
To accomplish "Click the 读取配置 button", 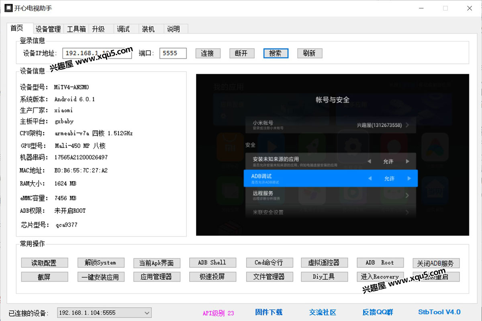I will (x=44, y=263).
